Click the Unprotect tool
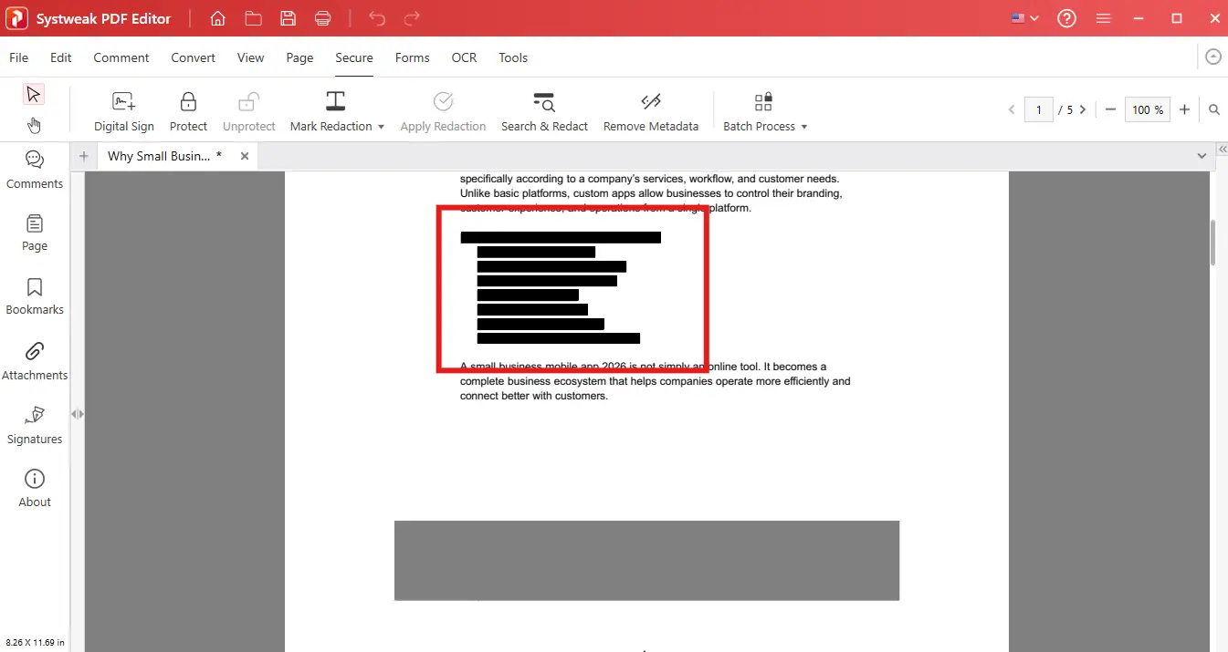This screenshot has width=1228, height=652. [248, 112]
